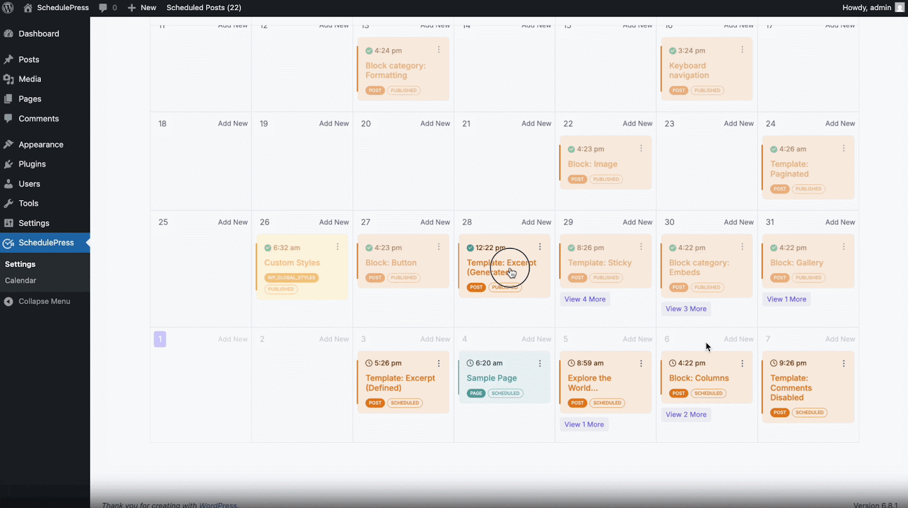The image size is (908, 508).
Task: Click Add New on day 25
Action: (233, 222)
